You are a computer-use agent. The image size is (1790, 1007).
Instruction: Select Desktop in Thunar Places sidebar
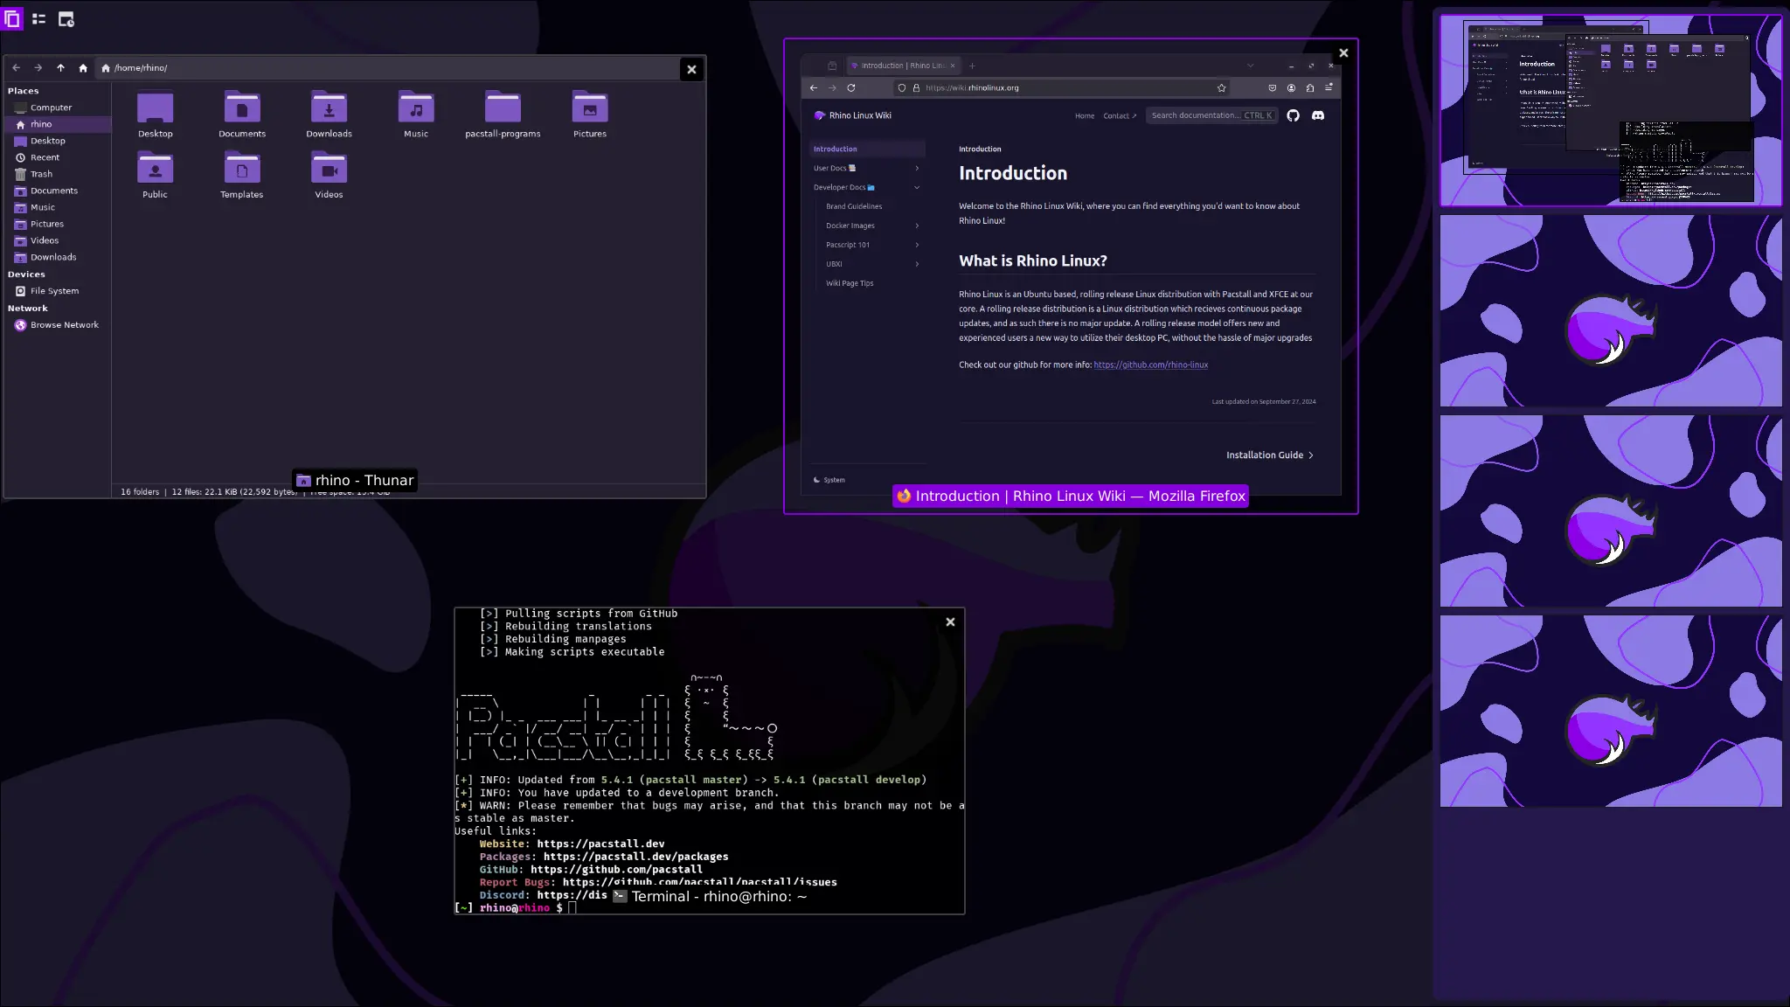click(58, 141)
